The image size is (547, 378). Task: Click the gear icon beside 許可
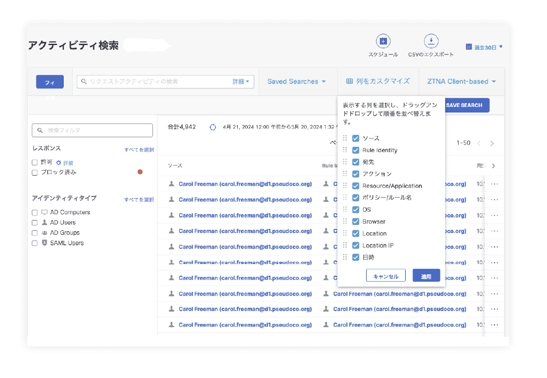pos(59,162)
